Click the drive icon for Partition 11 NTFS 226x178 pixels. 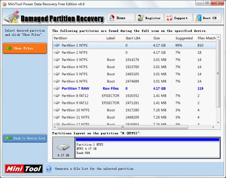[56, 117]
